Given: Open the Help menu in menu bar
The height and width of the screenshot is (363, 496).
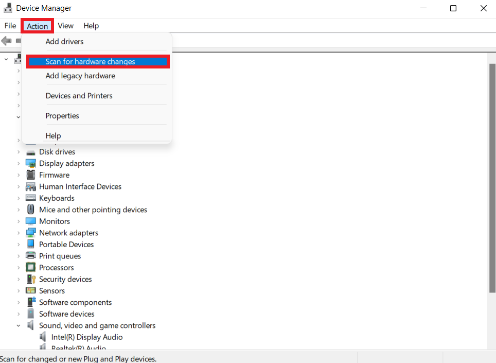Looking at the screenshot, I should [91, 26].
